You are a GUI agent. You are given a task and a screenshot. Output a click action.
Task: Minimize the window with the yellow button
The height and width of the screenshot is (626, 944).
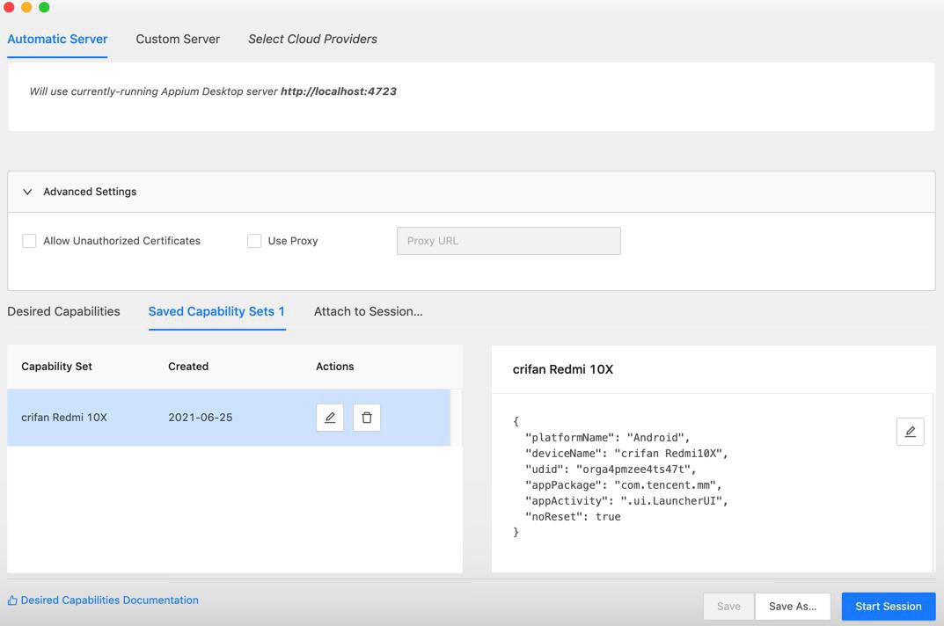click(x=26, y=7)
